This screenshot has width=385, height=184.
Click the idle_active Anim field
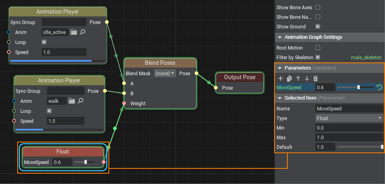(55, 32)
